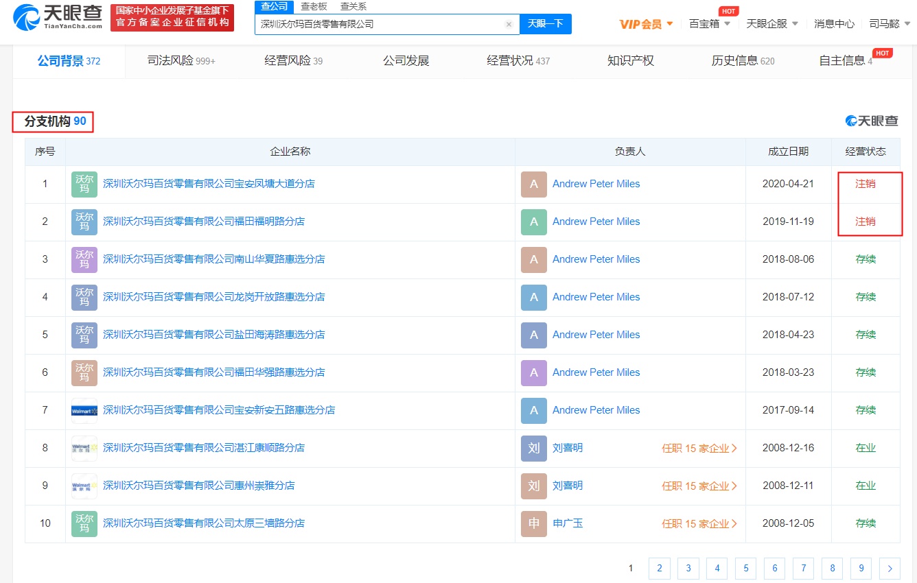This screenshot has width=917, height=583.
Task: Open logo of 宝安凤塘大道分店 branch
Action: 84,184
